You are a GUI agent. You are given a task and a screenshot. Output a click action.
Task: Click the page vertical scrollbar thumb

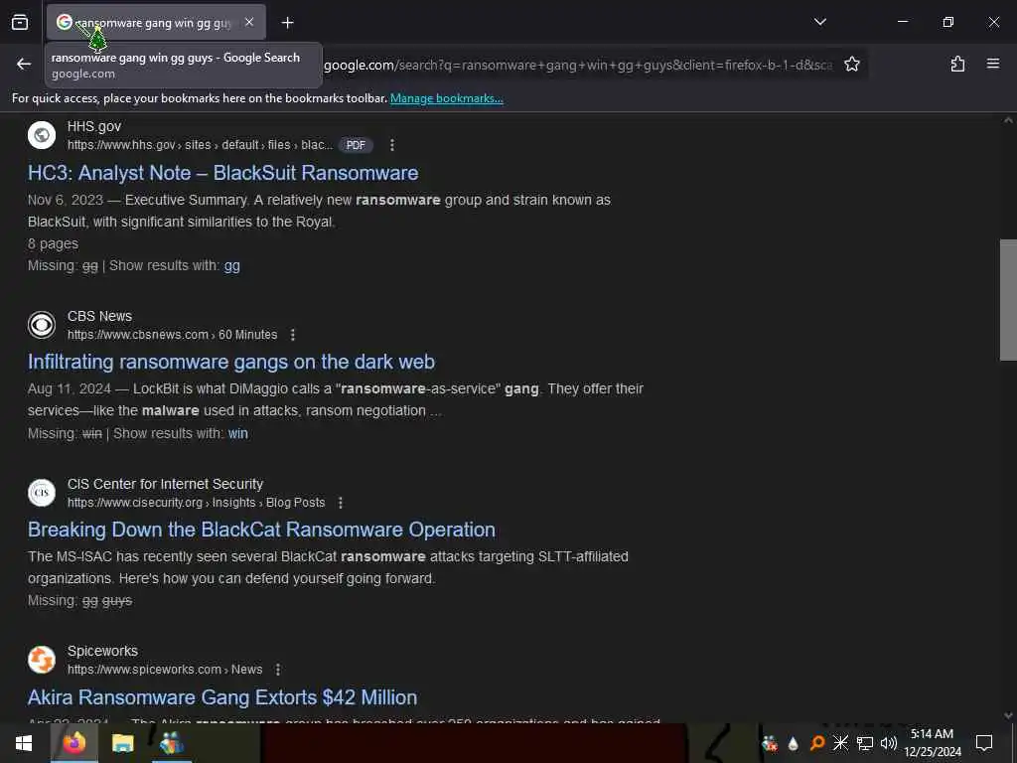pyautogui.click(x=1008, y=300)
